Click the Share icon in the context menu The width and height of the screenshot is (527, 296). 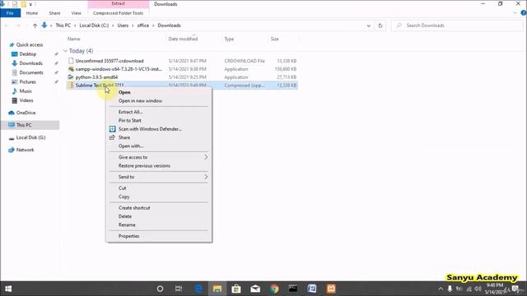coord(112,137)
